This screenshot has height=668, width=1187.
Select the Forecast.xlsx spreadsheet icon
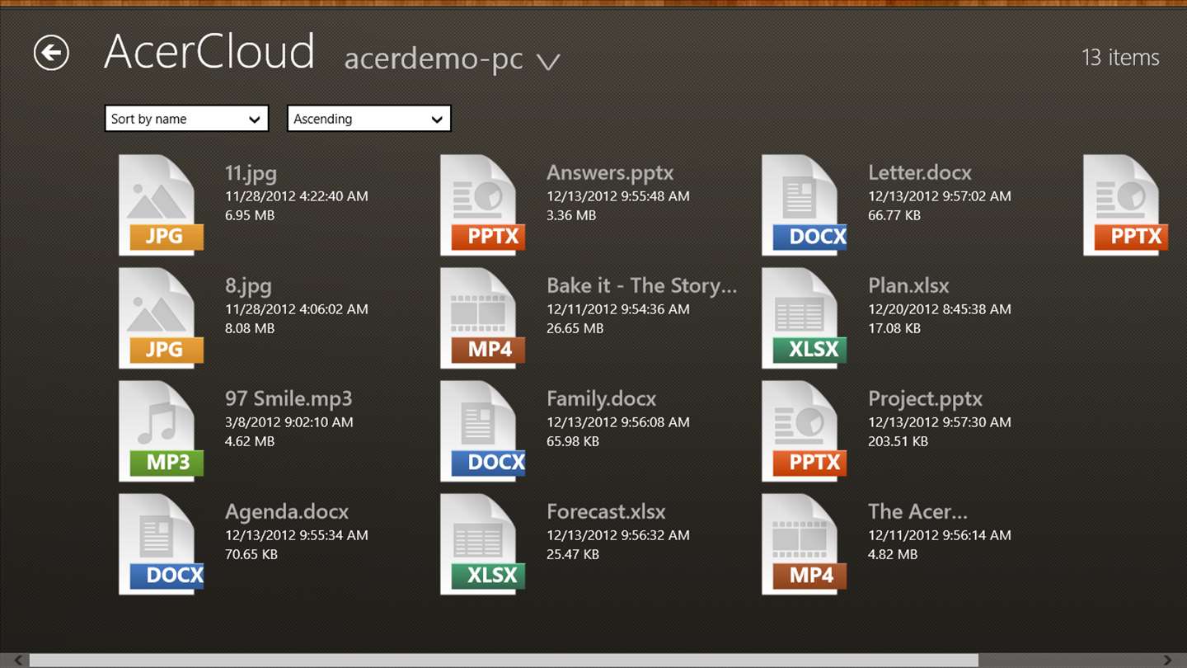click(x=482, y=543)
